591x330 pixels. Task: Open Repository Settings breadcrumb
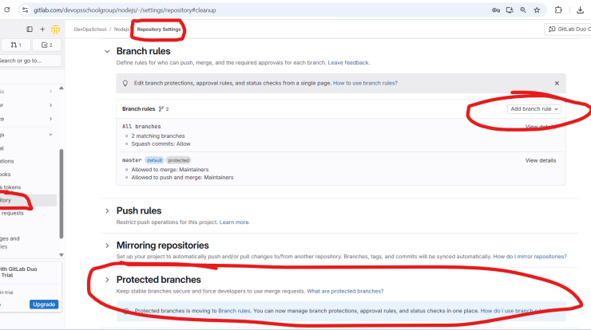point(159,29)
